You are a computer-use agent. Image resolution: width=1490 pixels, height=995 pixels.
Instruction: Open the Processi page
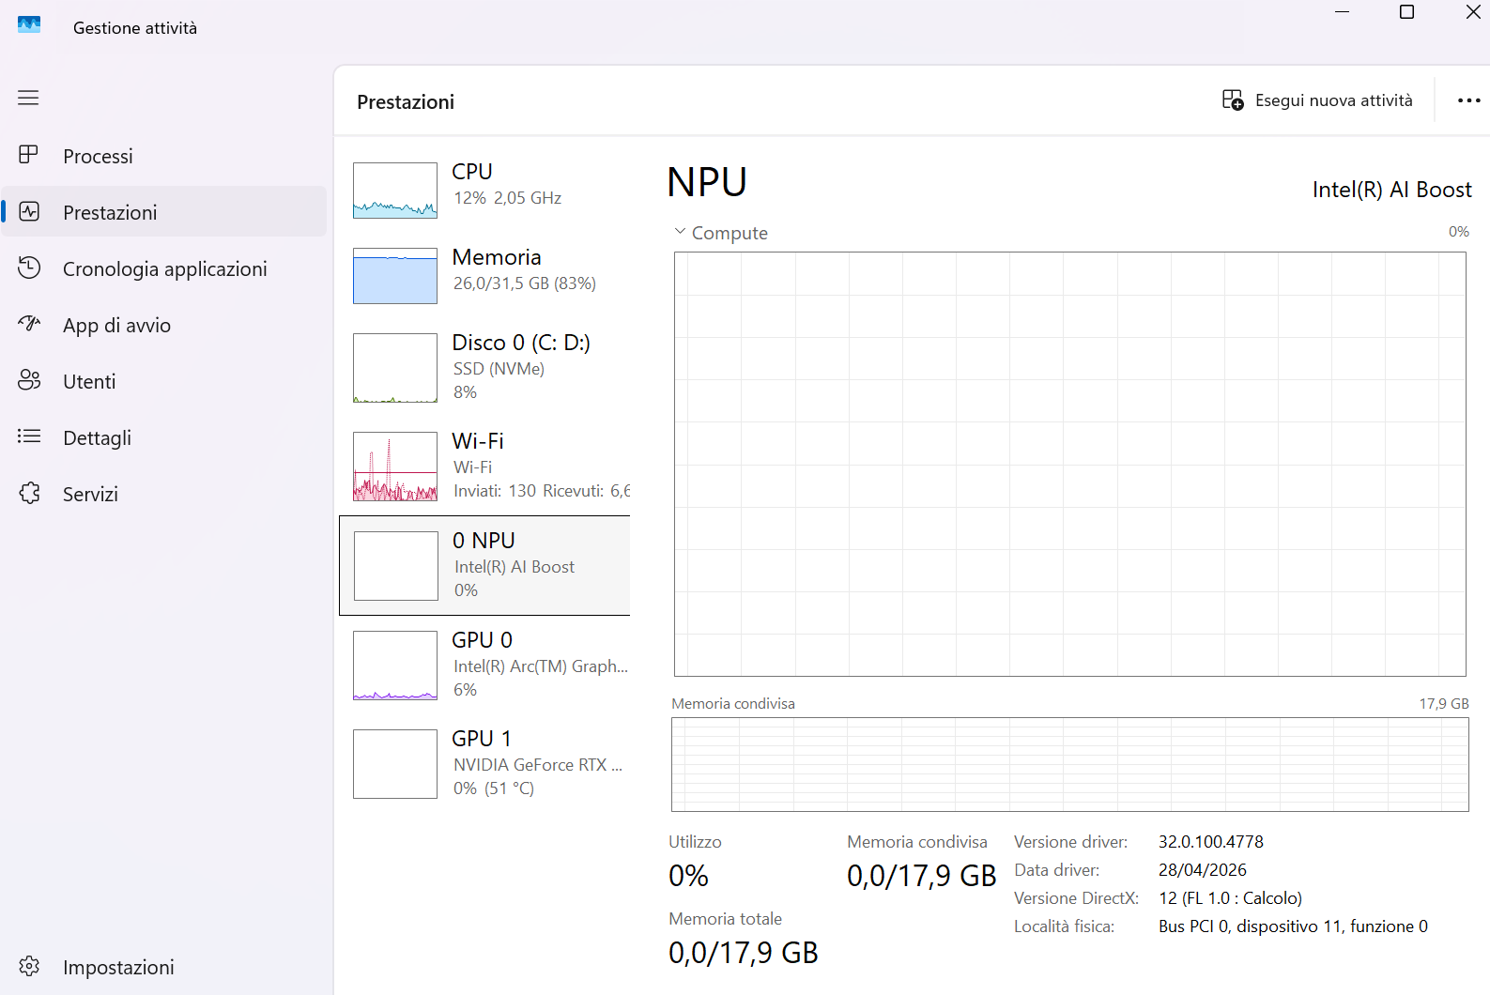pyautogui.click(x=164, y=156)
